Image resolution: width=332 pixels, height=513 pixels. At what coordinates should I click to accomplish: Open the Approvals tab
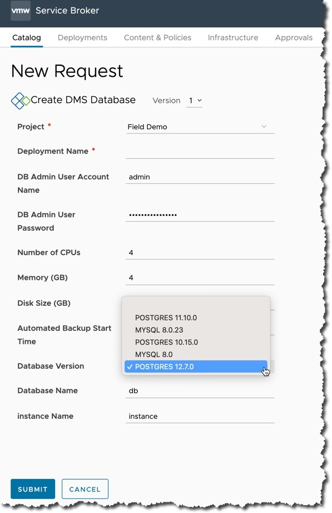tap(294, 38)
